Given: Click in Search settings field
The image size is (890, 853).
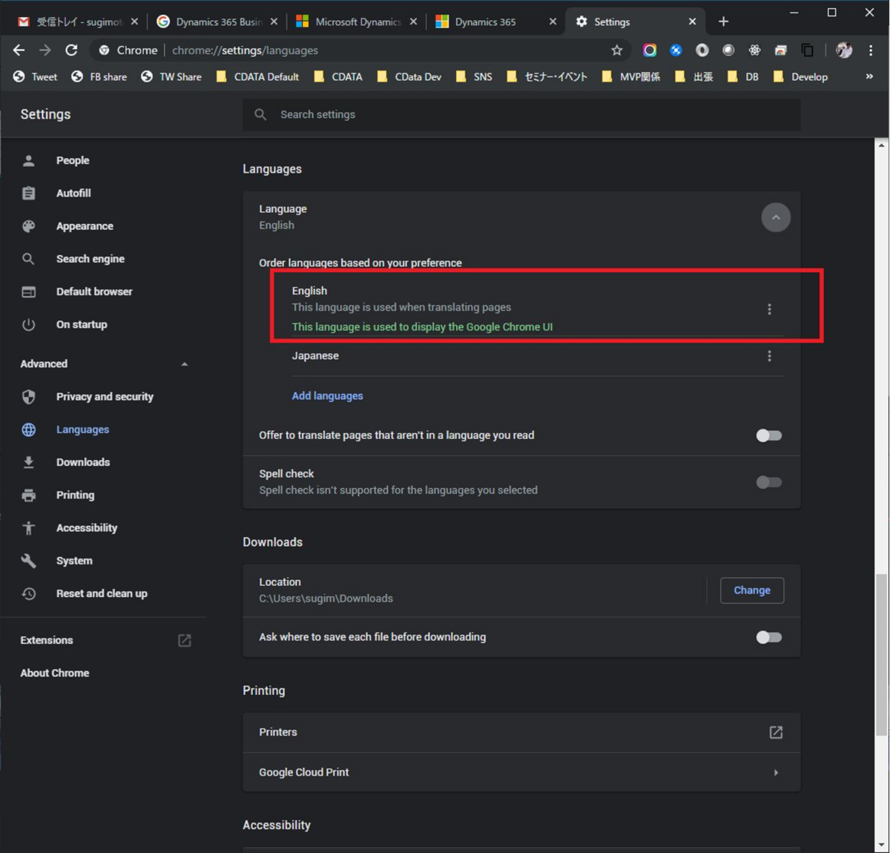Looking at the screenshot, I should tap(521, 114).
